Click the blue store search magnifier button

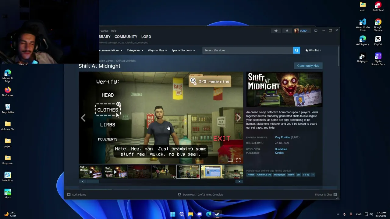click(x=296, y=50)
